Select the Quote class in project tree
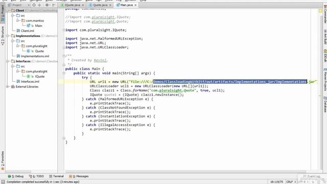The width and height of the screenshot is (327, 184). click(39, 51)
